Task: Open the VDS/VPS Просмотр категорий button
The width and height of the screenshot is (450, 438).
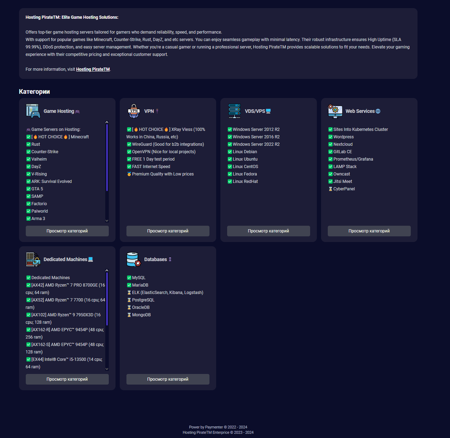Action: tap(268, 231)
